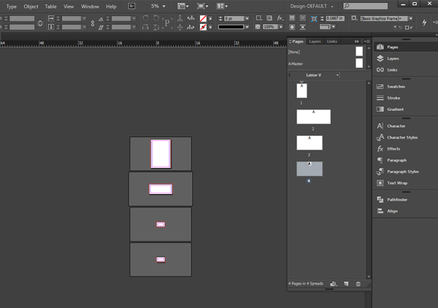Select the Paragraph Styles panel button
438x308 pixels.
(x=398, y=172)
